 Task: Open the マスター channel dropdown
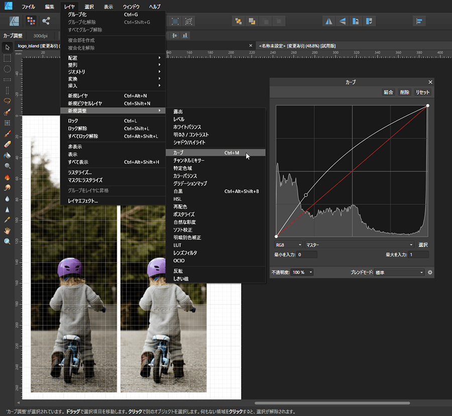point(359,244)
